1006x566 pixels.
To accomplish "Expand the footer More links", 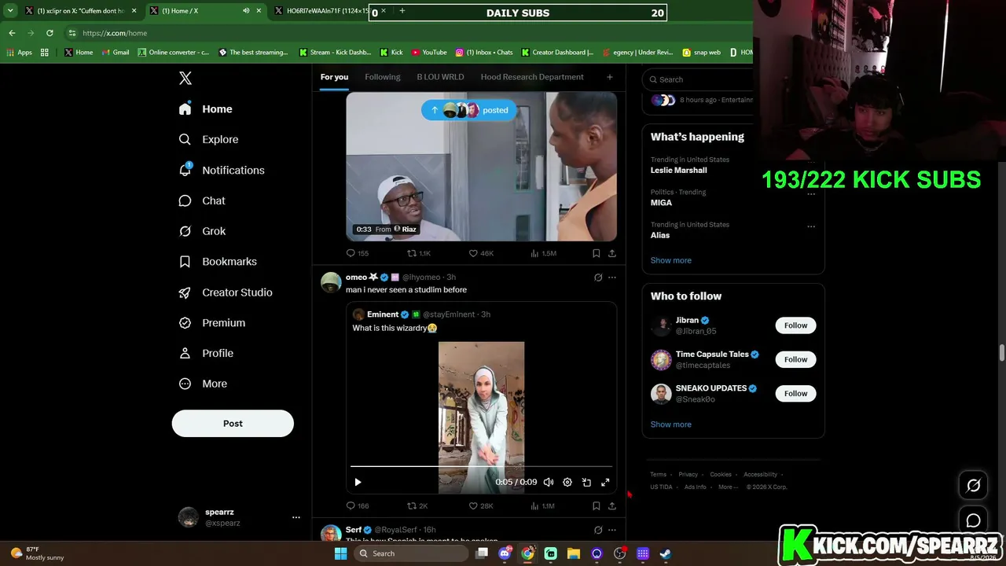I will click(728, 487).
